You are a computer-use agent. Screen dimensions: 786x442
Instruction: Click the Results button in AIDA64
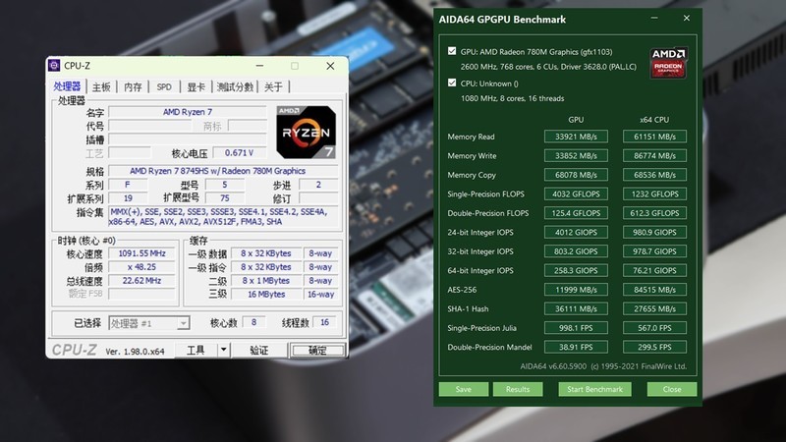(518, 389)
